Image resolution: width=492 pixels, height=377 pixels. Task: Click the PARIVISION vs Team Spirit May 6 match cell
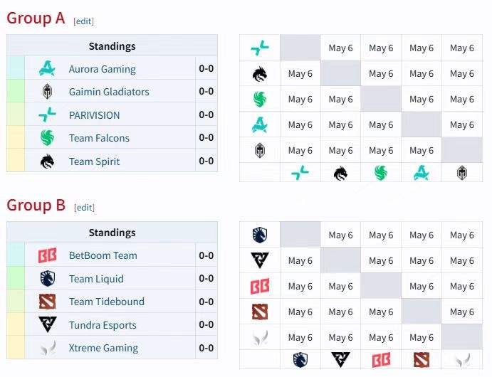[341, 48]
